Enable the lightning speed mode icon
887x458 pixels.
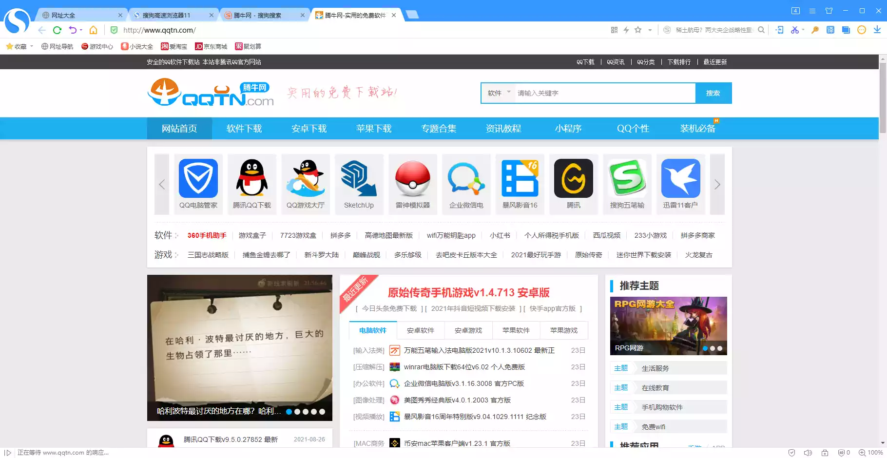[x=626, y=30]
